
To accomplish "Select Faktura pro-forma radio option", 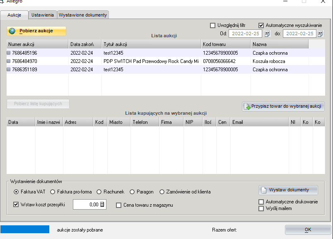I will point(53,192).
